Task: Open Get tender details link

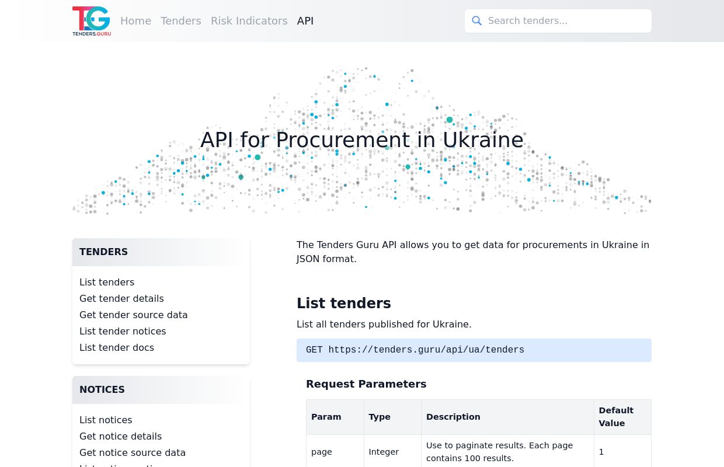Action: point(121,299)
